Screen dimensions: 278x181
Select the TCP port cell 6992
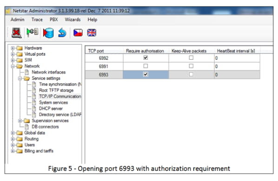(104, 58)
